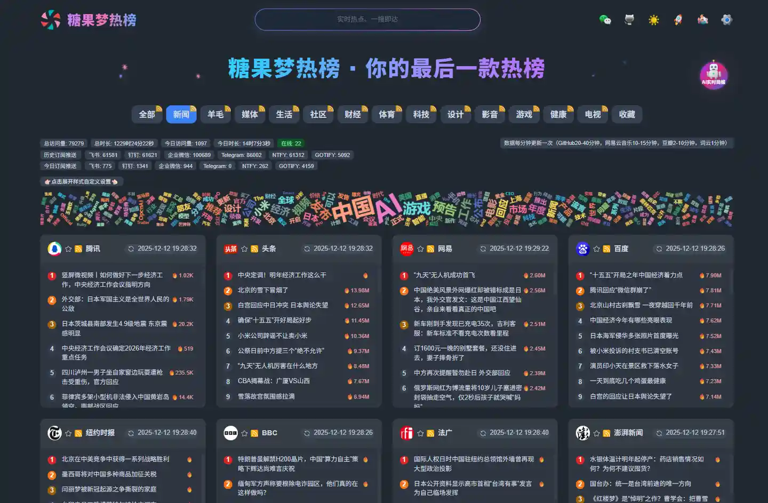Click the RSS icon on the 头条 card
Image resolution: width=768 pixels, height=503 pixels.
(x=254, y=249)
